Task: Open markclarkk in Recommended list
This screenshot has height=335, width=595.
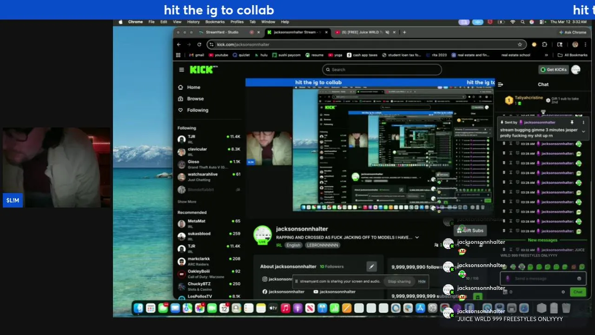Action: 209,261
